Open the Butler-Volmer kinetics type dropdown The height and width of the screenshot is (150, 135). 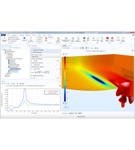45,57
